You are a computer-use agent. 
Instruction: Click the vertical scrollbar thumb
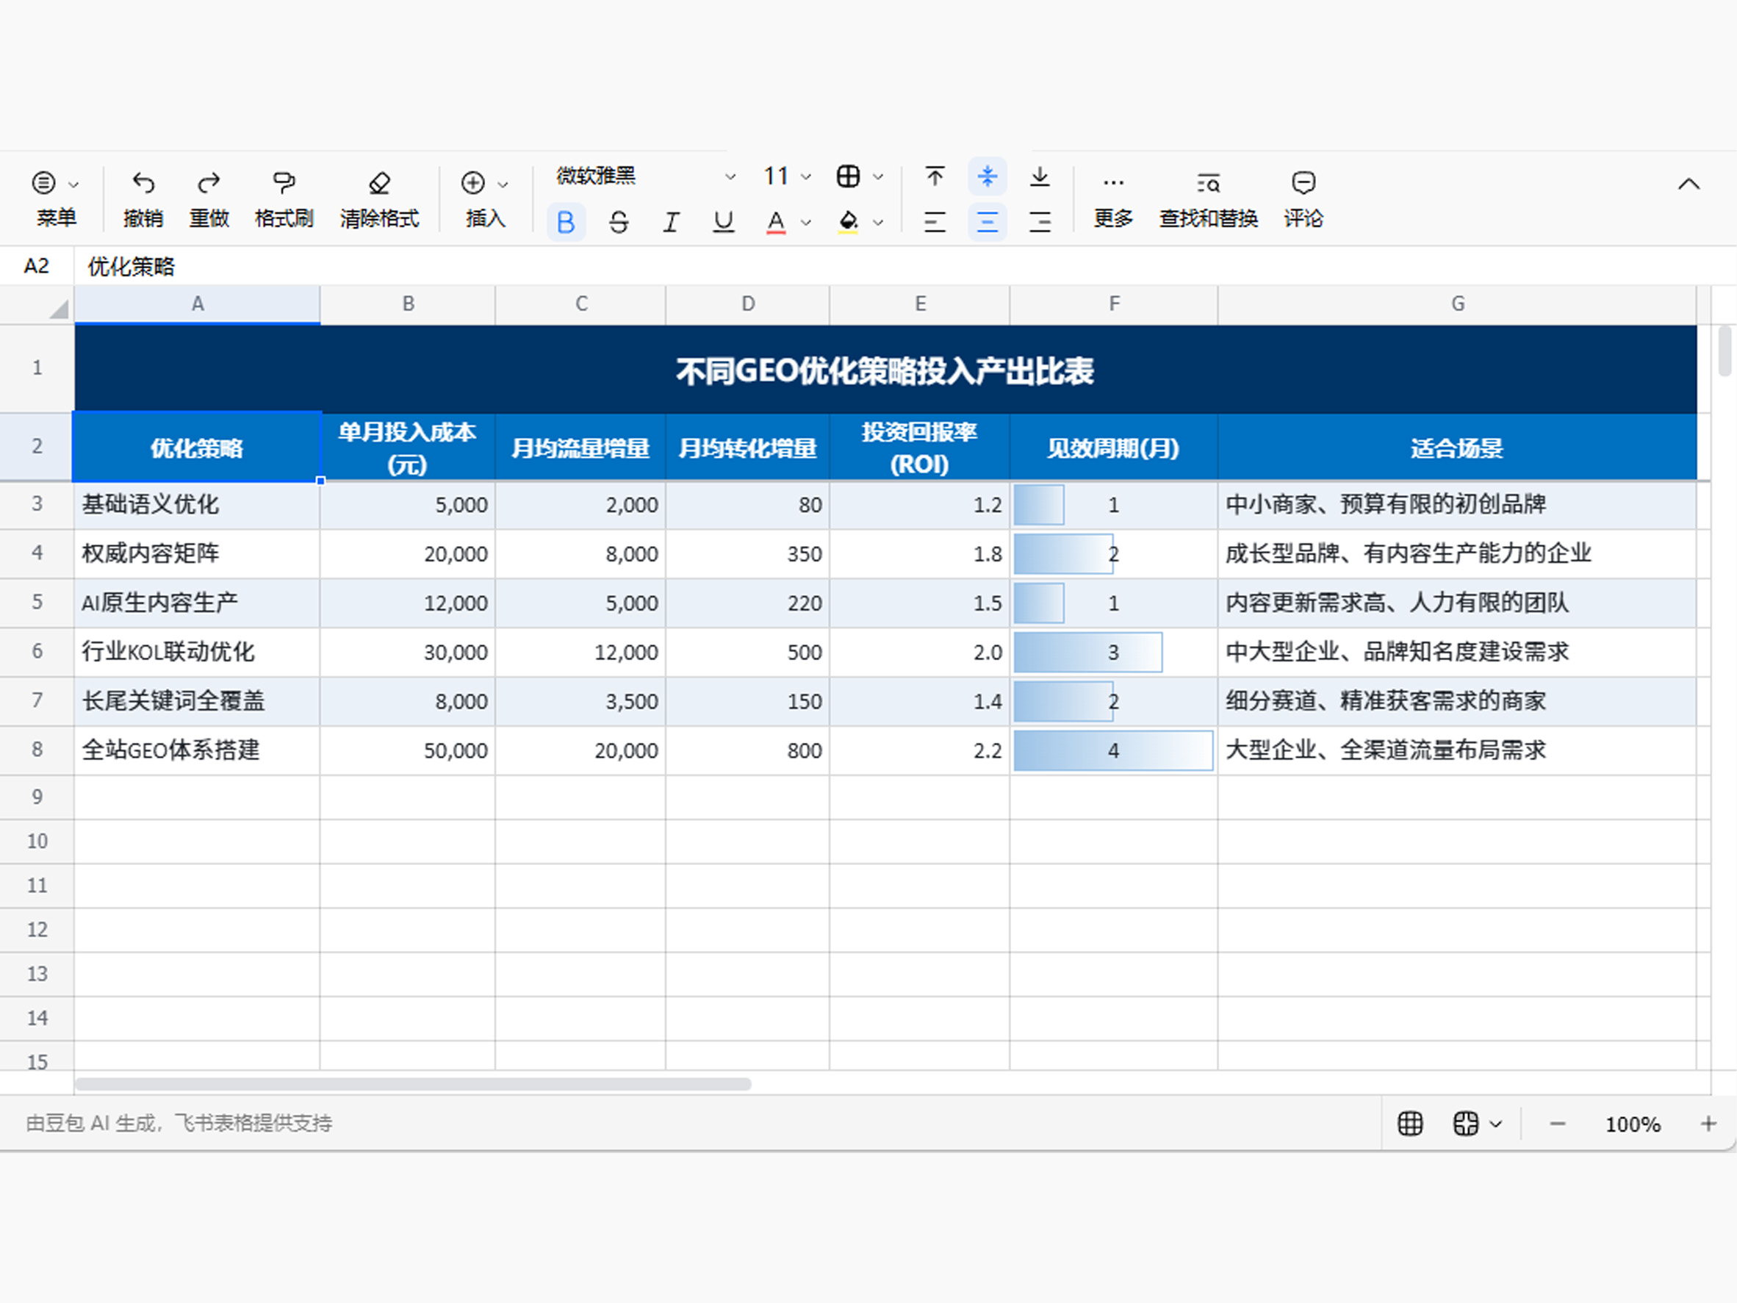point(1725,351)
